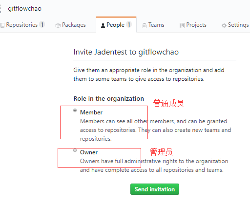Screen dimensions: 250x203
Task: Click the Packages box icon
Action: tap(58, 25)
